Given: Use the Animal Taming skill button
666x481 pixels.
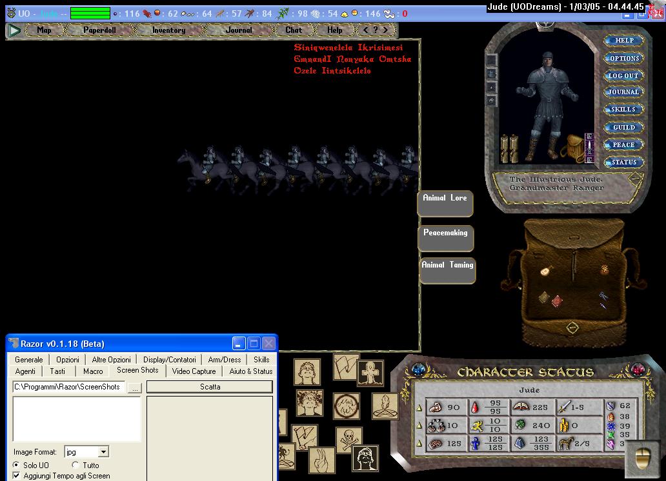Looking at the screenshot, I should coord(447,270).
